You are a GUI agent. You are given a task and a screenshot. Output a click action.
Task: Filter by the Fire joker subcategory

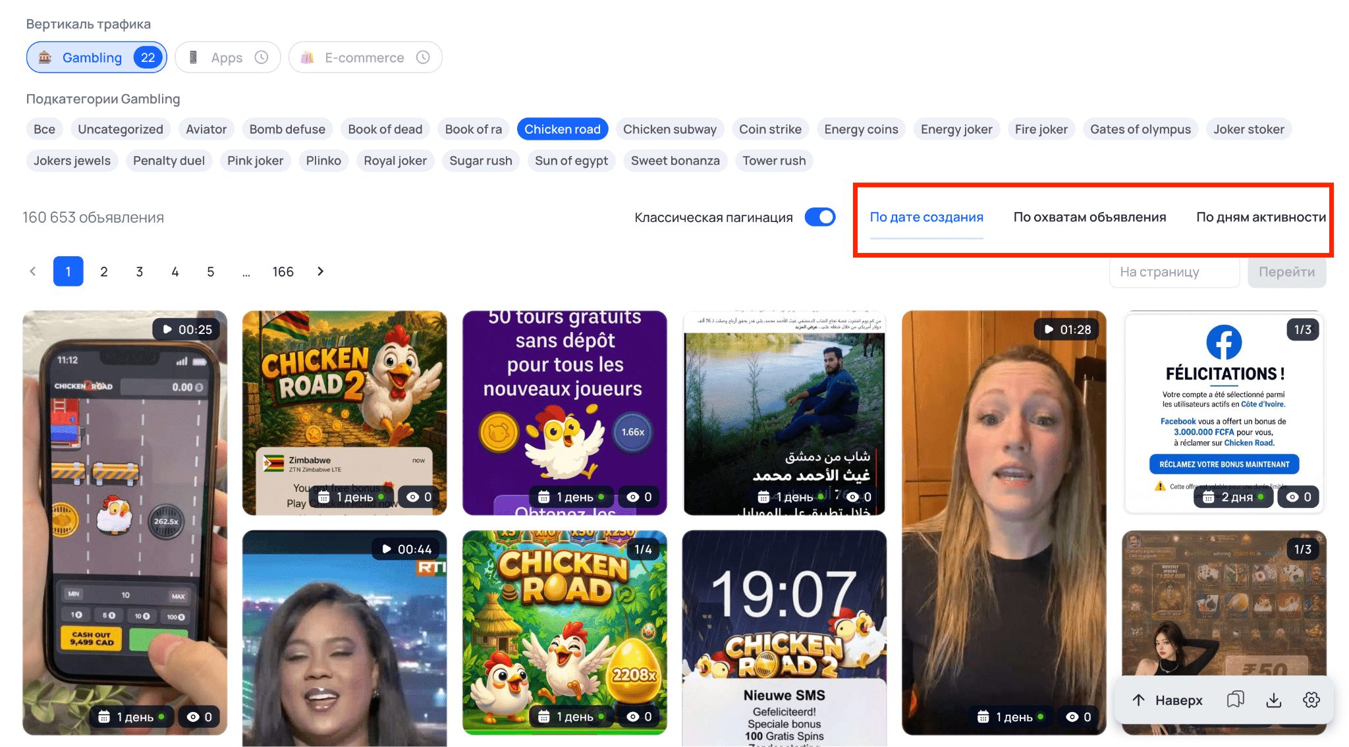[x=1041, y=129]
